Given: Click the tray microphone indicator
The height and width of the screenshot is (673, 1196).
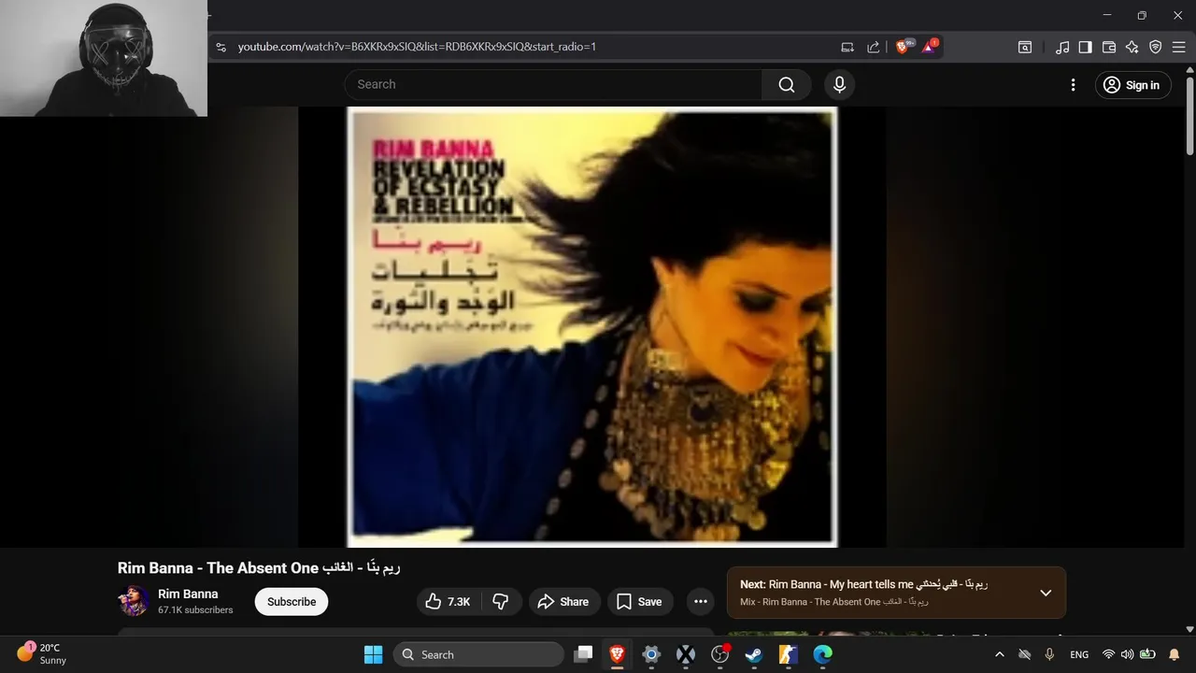Looking at the screenshot, I should pyautogui.click(x=1049, y=654).
